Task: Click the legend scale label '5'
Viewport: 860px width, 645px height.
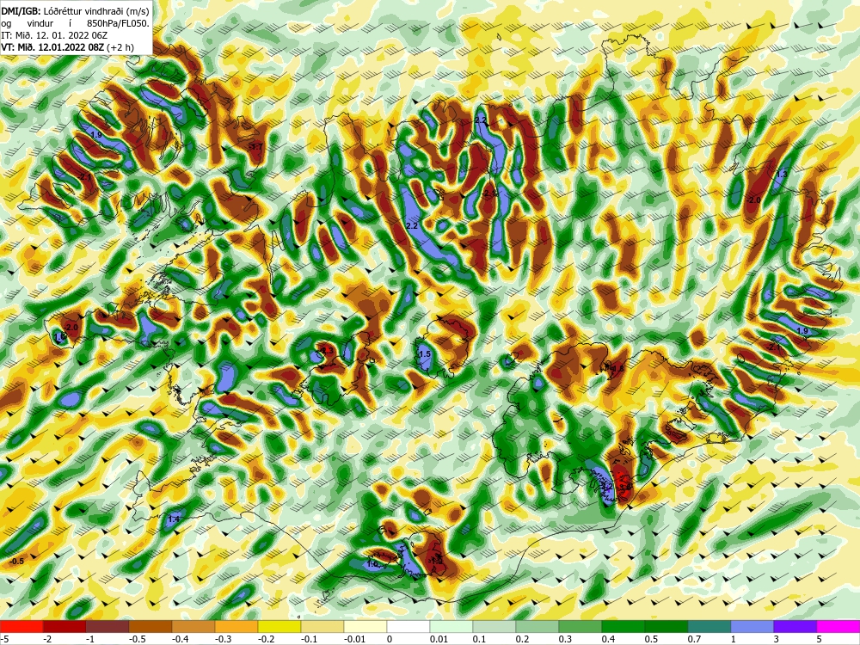Action: [x=820, y=639]
